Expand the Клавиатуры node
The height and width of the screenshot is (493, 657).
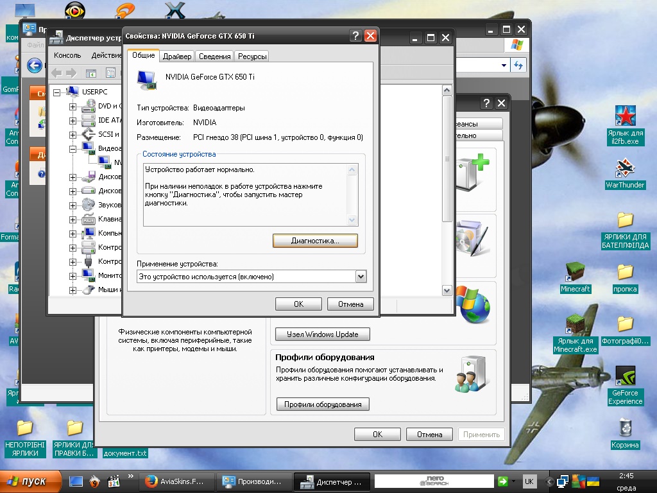point(73,220)
